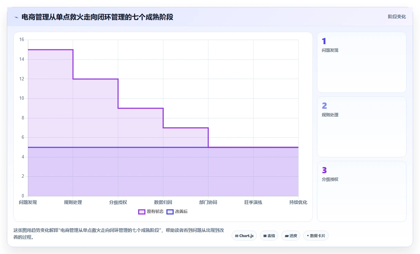420x254 pixels.
Task: Open the card numbered 3 分级授权
Action: point(362,192)
